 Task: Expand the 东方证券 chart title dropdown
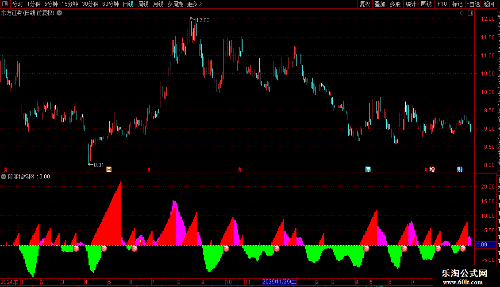[x=59, y=13]
